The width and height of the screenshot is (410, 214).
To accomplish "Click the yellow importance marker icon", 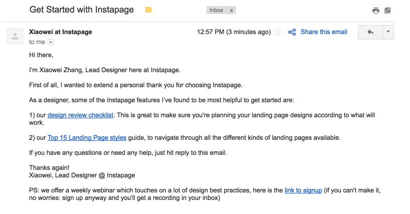I will click(x=148, y=10).
